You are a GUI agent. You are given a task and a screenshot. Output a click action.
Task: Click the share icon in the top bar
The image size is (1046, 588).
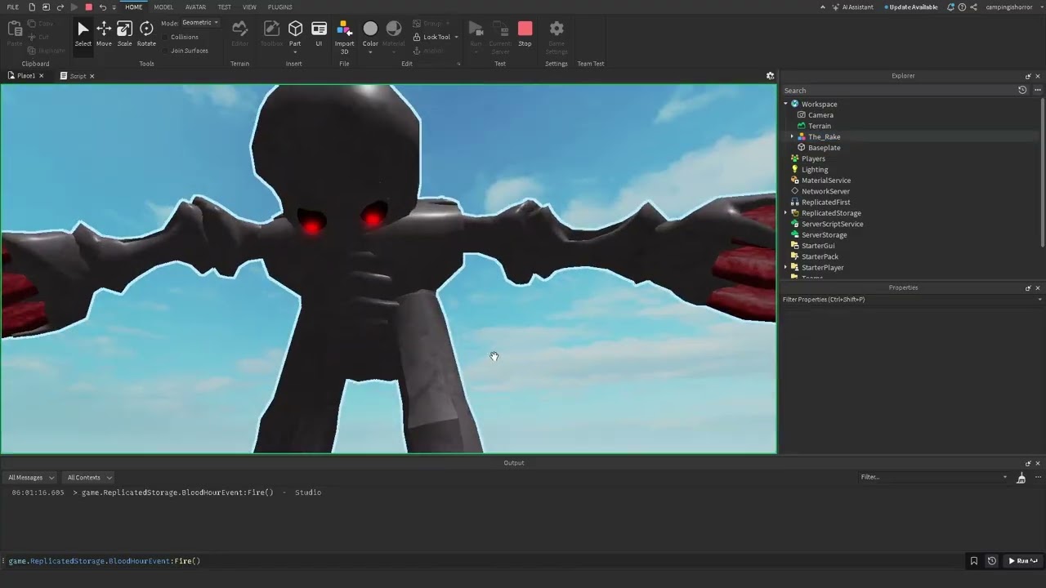[973, 7]
